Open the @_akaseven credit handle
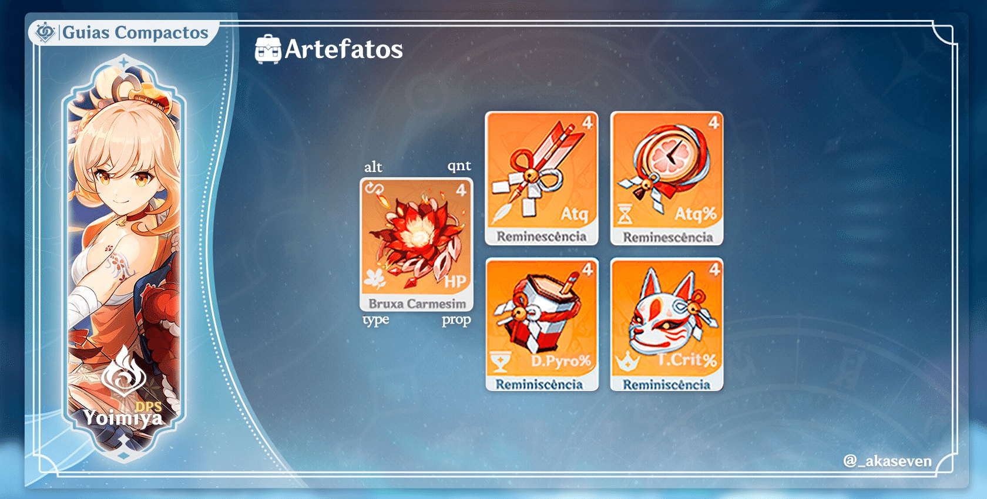This screenshot has width=987, height=499. click(x=887, y=461)
